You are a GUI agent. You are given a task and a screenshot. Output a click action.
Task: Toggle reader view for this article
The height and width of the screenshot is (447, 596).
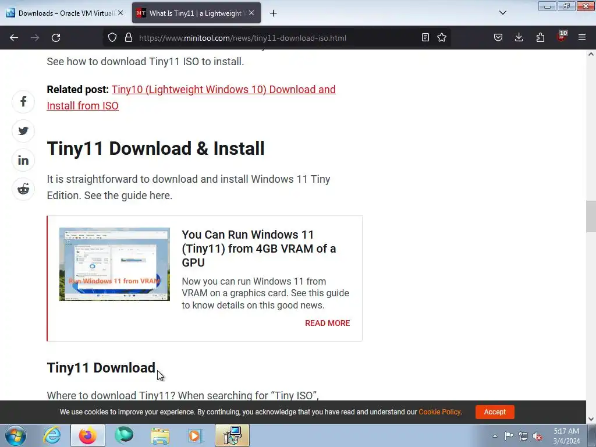click(x=425, y=37)
